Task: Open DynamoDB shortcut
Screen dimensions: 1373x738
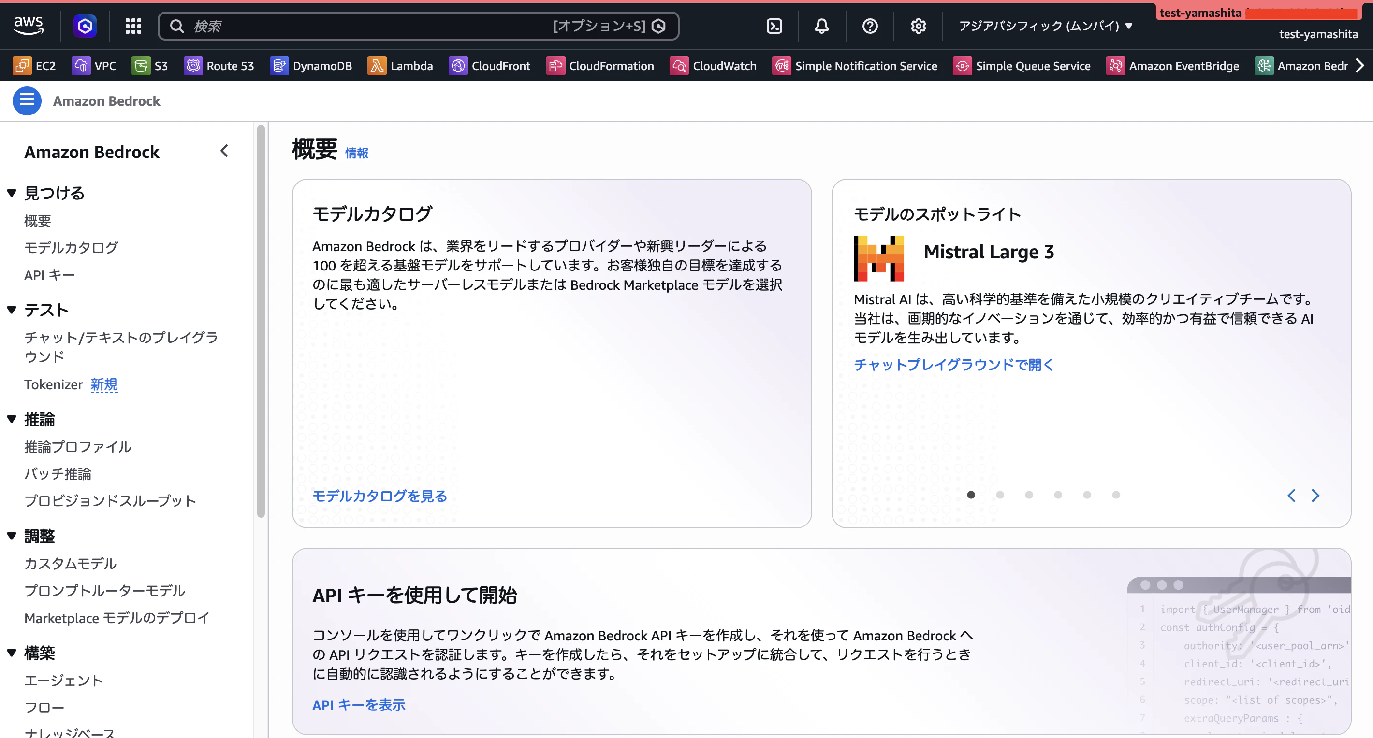Action: point(311,66)
